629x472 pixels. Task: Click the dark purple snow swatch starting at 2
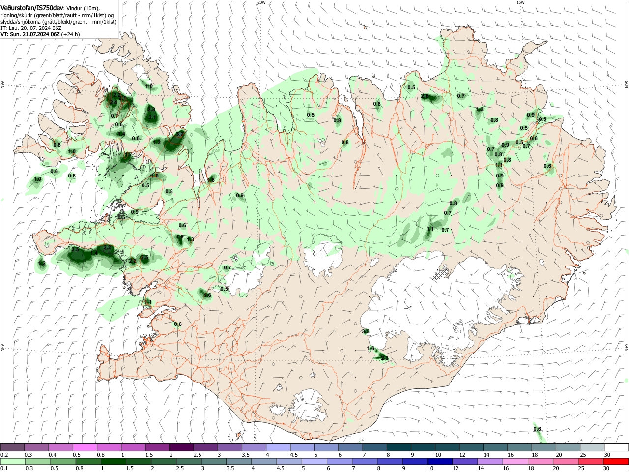tap(181, 448)
